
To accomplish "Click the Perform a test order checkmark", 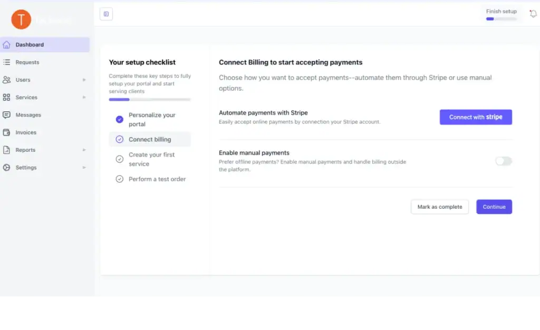I will tap(119, 179).
